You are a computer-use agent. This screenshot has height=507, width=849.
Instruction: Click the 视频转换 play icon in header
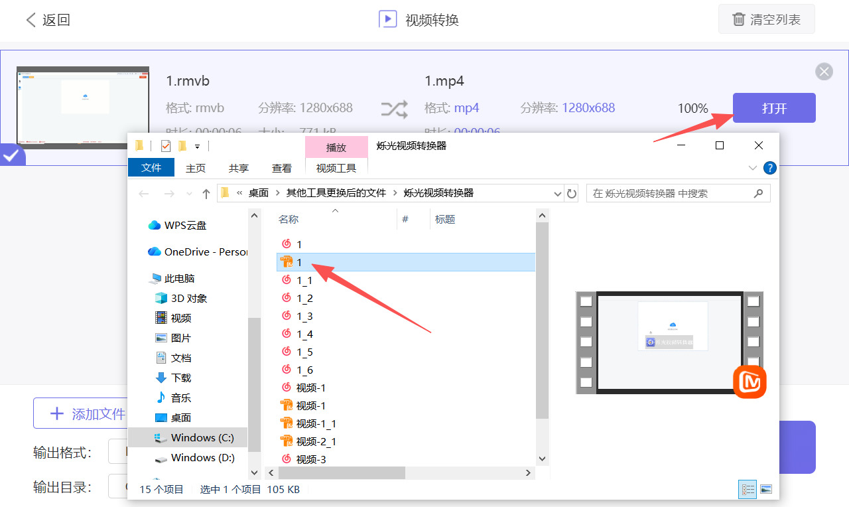point(387,19)
